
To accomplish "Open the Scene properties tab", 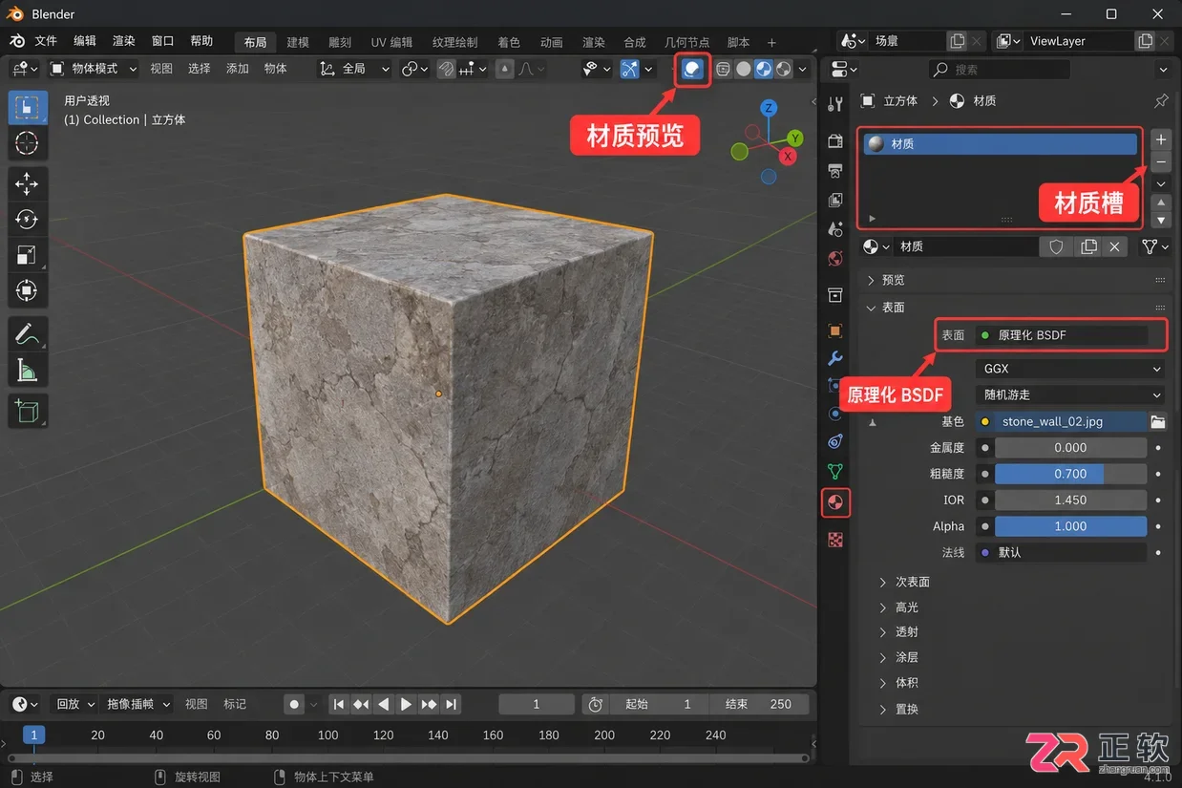I will click(835, 229).
